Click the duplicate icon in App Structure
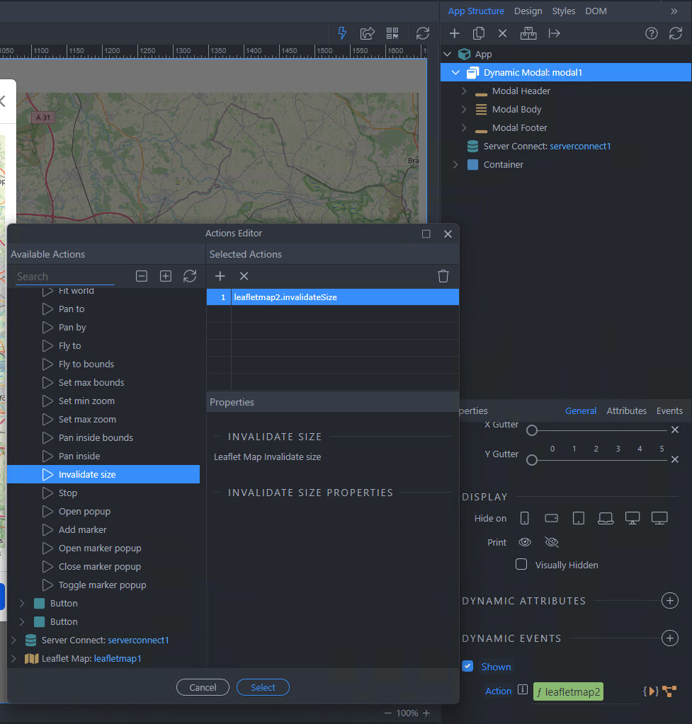This screenshot has width=692, height=724. (479, 33)
